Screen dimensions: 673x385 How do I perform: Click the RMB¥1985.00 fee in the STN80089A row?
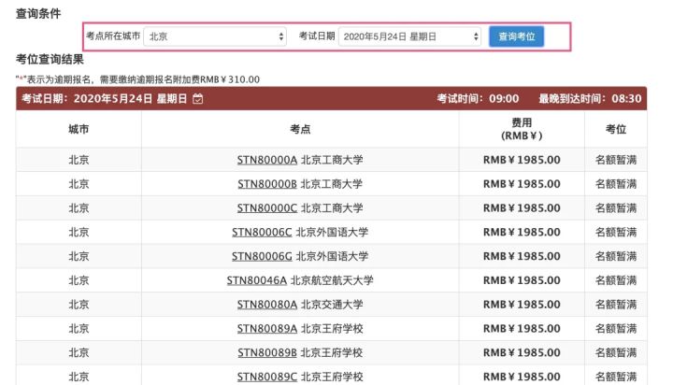522,328
